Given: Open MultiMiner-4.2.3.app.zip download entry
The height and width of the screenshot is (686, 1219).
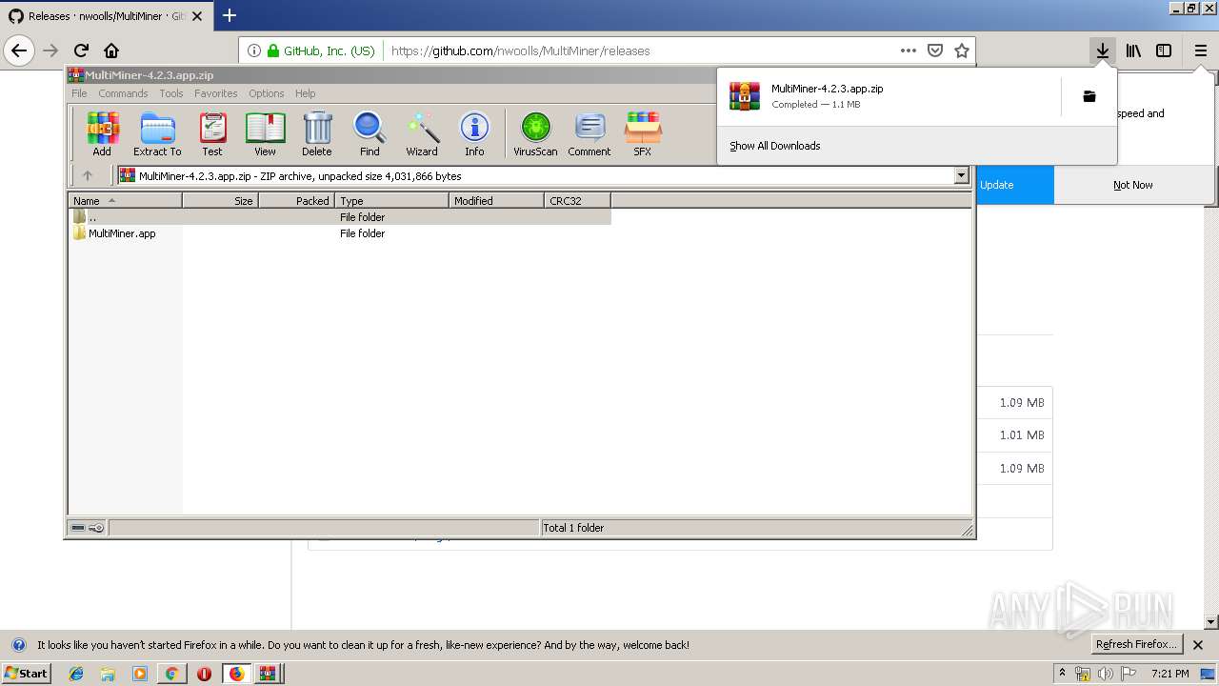Looking at the screenshot, I should click(888, 96).
